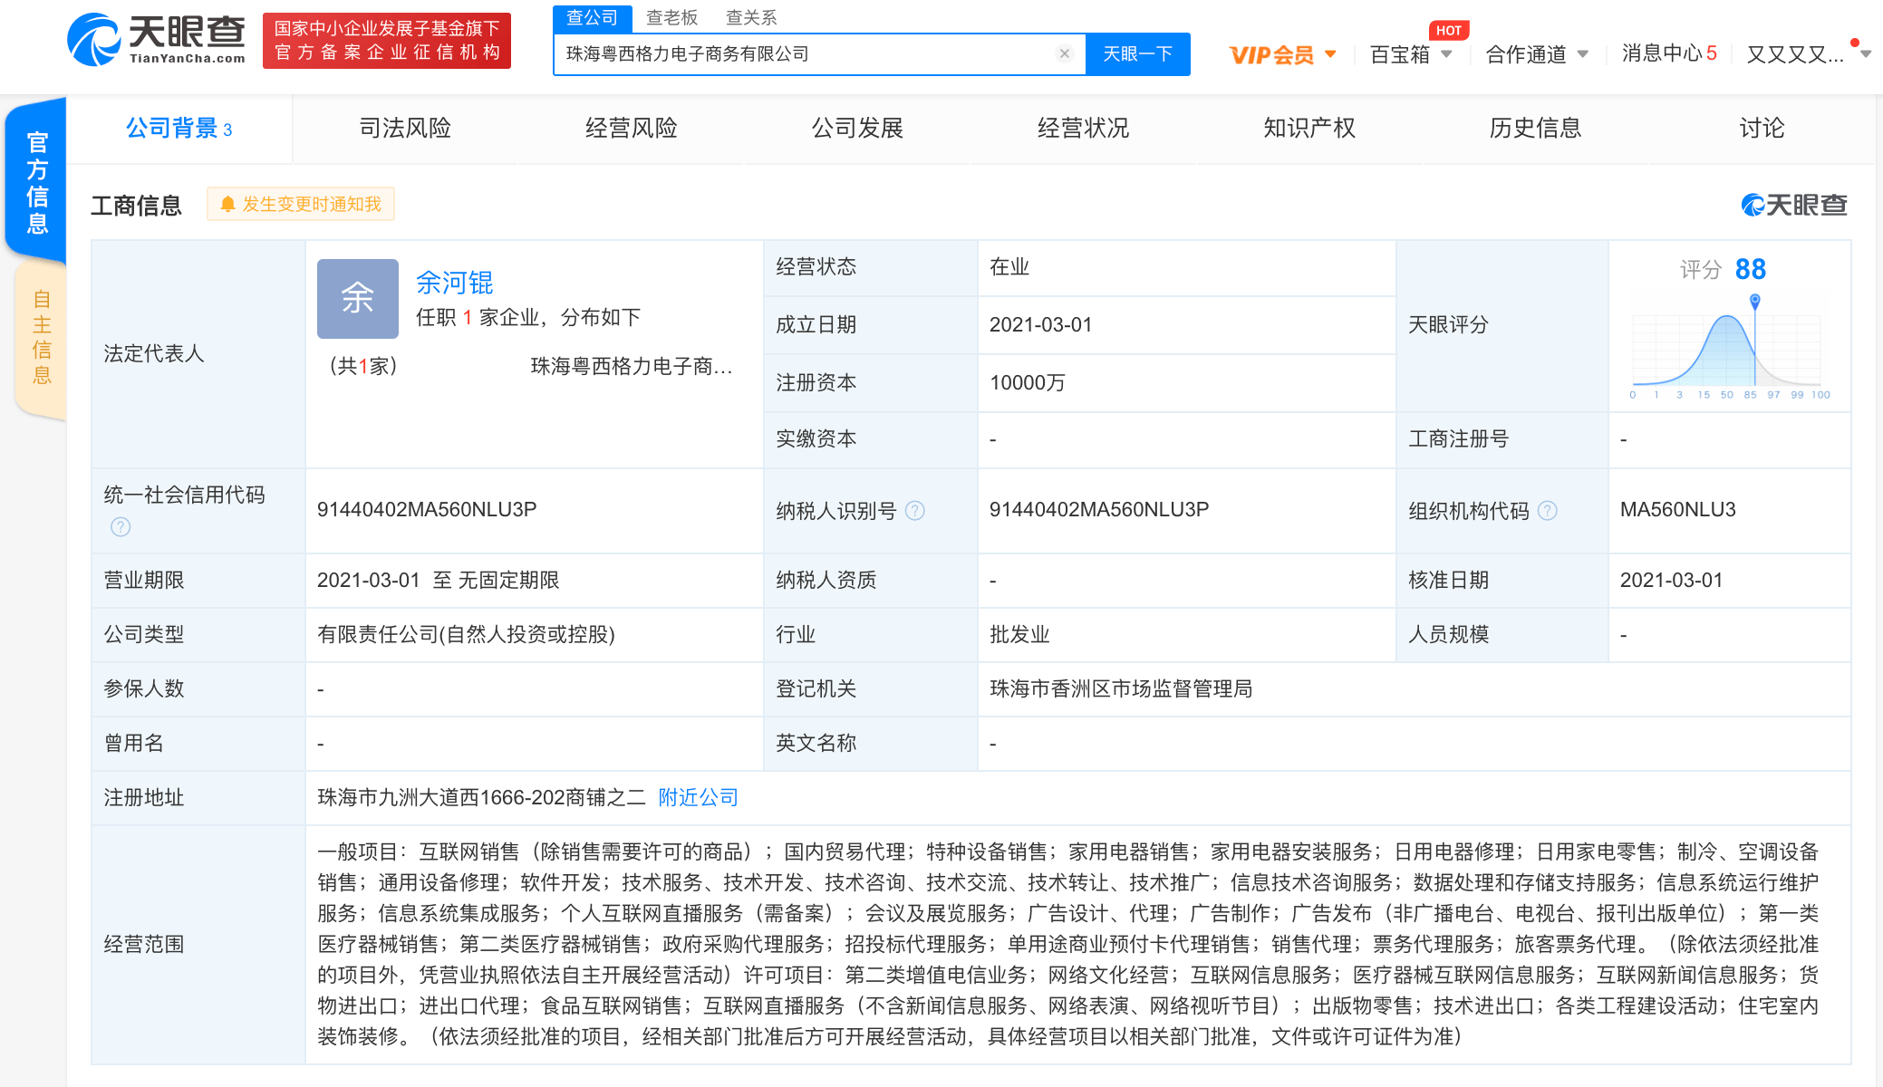Screen dimensions: 1883x1087
Task: Click the 官方信息 side tab
Action: [36, 181]
